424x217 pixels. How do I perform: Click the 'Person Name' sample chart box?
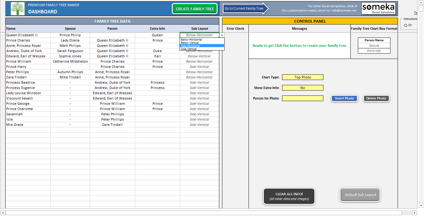pyautogui.click(x=374, y=40)
